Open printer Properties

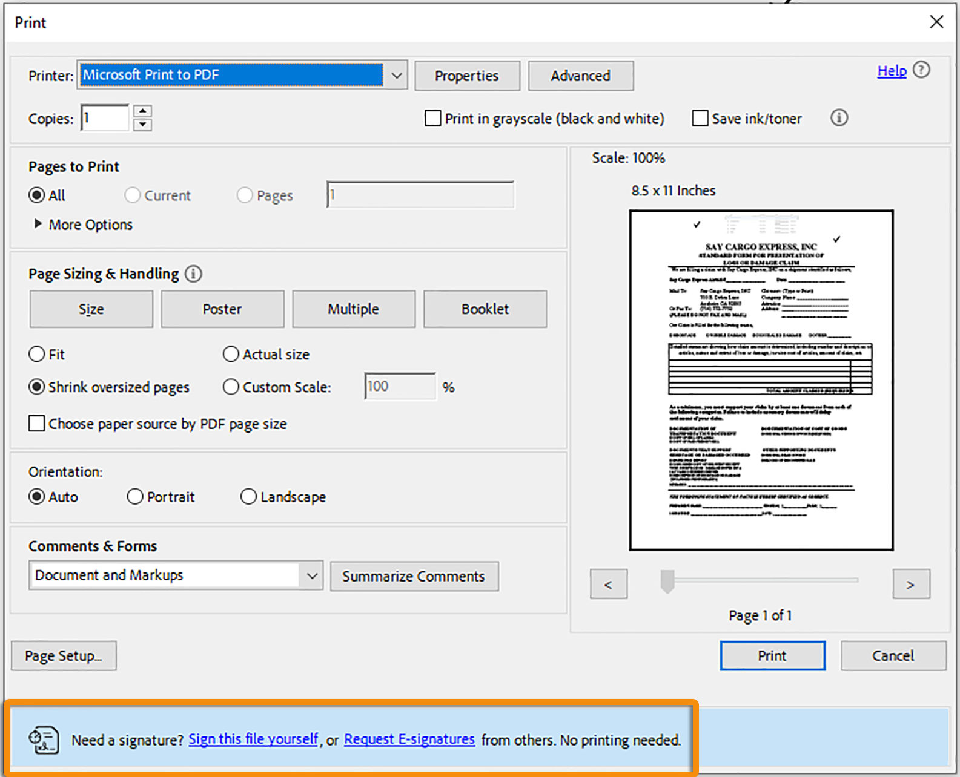[467, 76]
